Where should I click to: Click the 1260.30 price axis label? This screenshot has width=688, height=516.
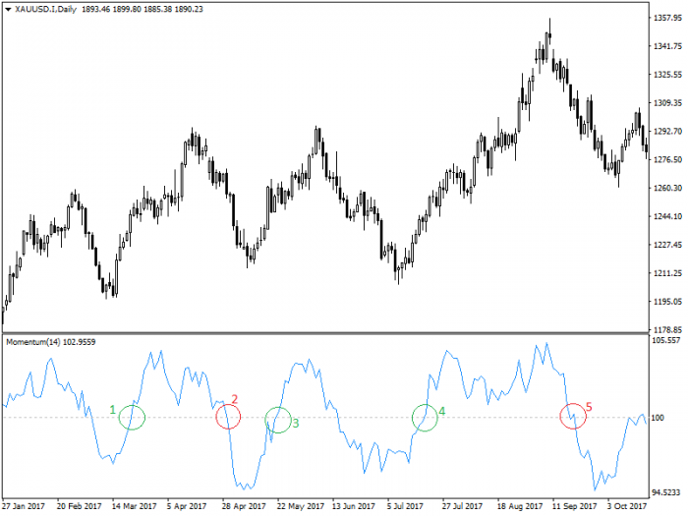tap(667, 188)
